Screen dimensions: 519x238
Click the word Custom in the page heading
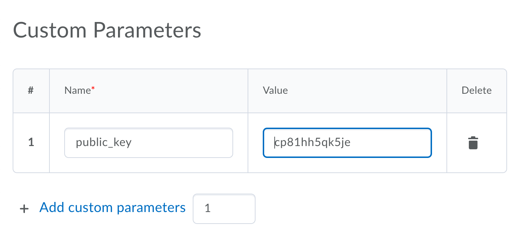click(x=50, y=30)
